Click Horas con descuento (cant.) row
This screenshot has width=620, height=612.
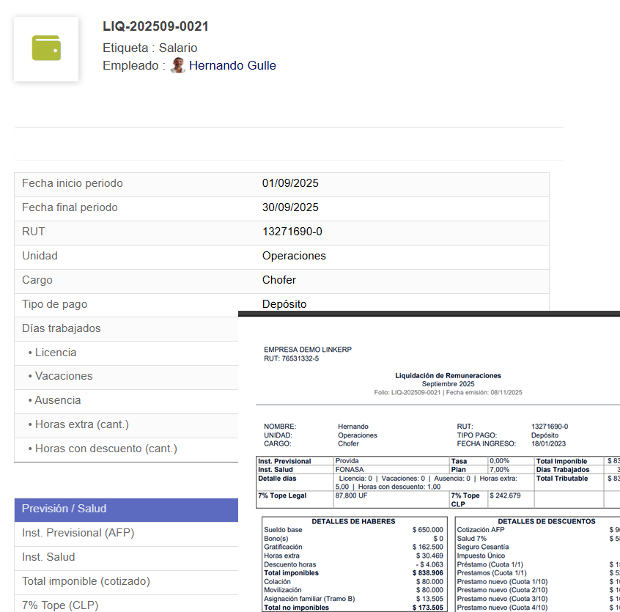click(x=106, y=449)
